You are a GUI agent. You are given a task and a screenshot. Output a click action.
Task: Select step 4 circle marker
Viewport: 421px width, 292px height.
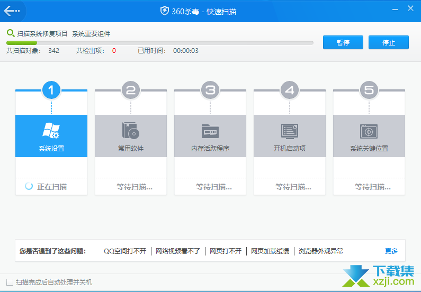290,90
